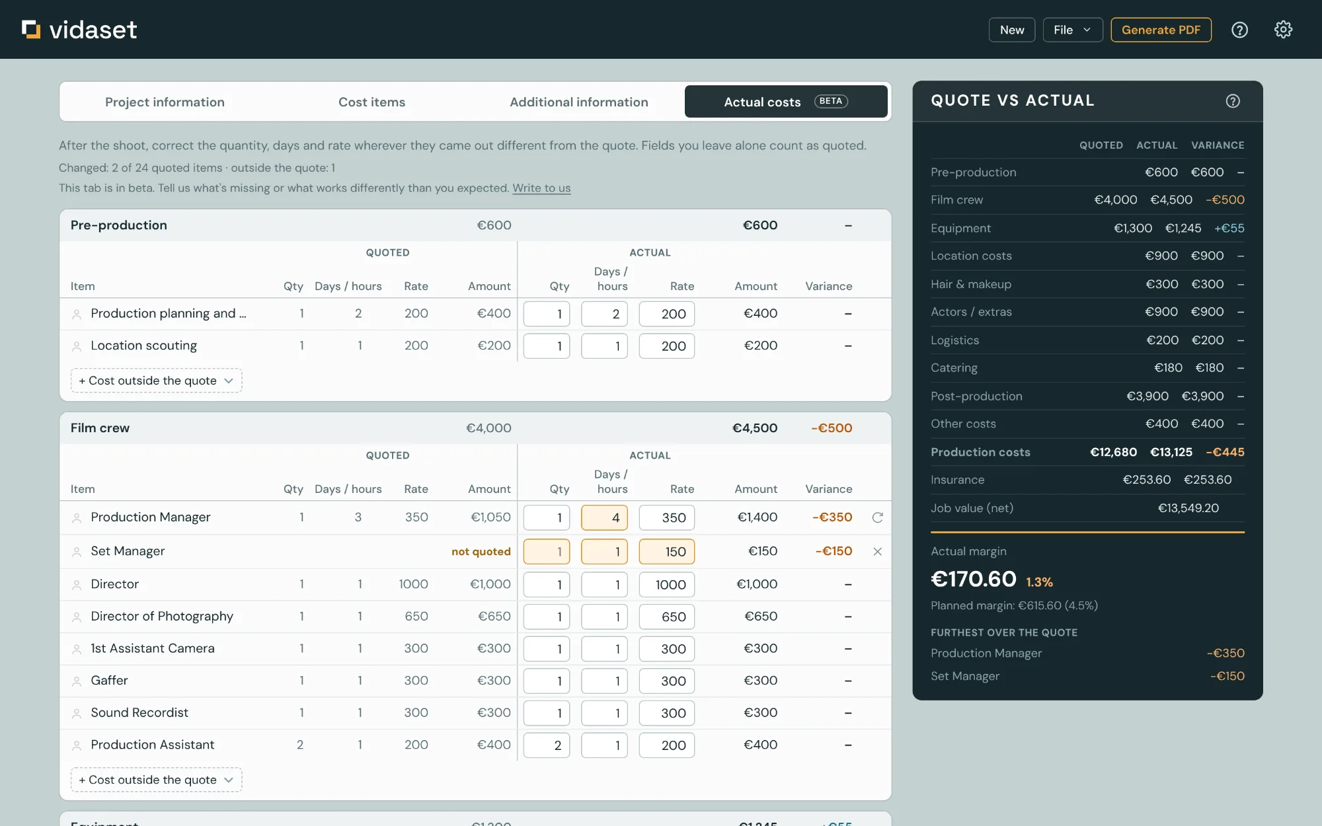The width and height of the screenshot is (1322, 826).
Task: Switch to Cost items tab
Action: [x=371, y=102]
